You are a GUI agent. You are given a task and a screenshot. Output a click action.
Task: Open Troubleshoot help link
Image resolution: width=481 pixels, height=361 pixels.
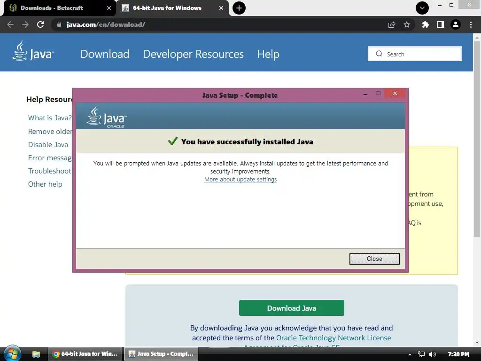click(x=49, y=171)
